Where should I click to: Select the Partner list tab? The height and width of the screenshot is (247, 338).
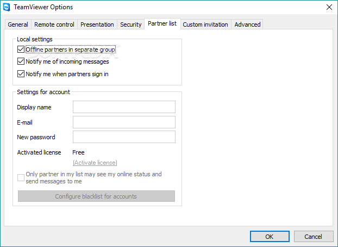[162, 23]
